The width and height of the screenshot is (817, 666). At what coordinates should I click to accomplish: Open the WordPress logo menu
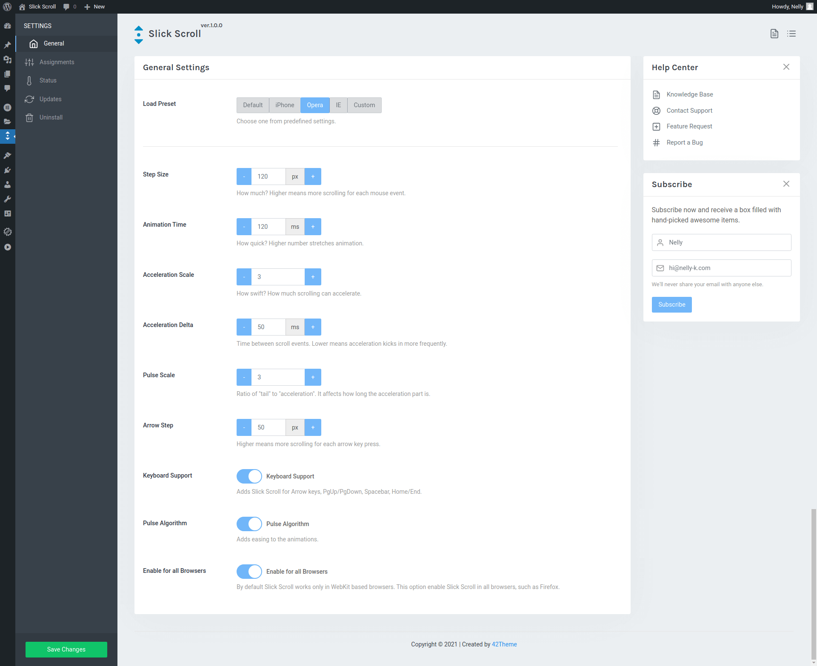[7, 7]
